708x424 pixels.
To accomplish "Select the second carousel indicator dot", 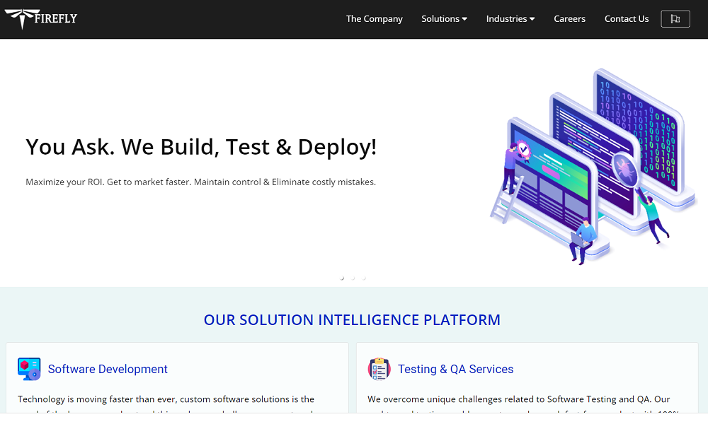I will click(x=353, y=278).
